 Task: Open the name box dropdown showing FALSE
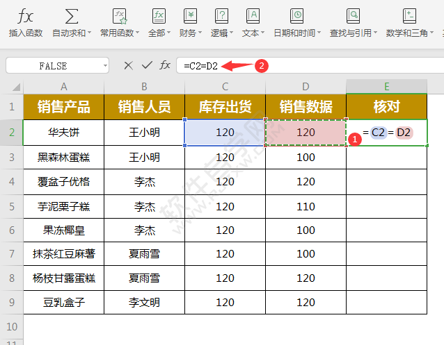pyautogui.click(x=105, y=66)
